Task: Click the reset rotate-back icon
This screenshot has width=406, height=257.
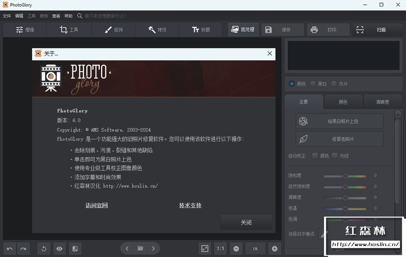Action: click(x=44, y=249)
